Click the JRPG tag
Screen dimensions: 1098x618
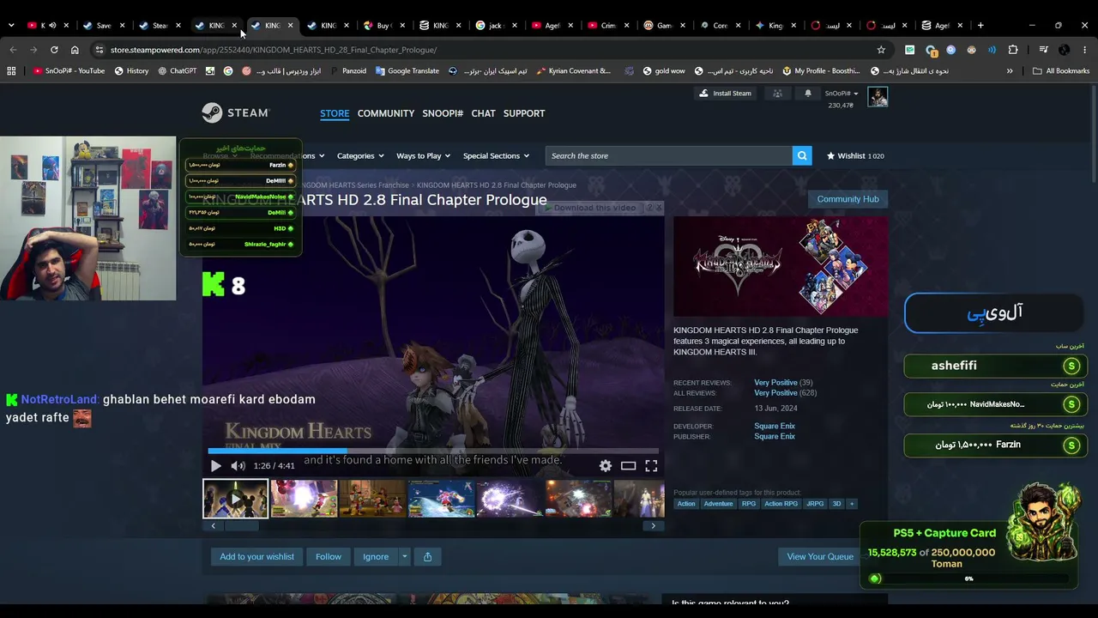click(815, 504)
